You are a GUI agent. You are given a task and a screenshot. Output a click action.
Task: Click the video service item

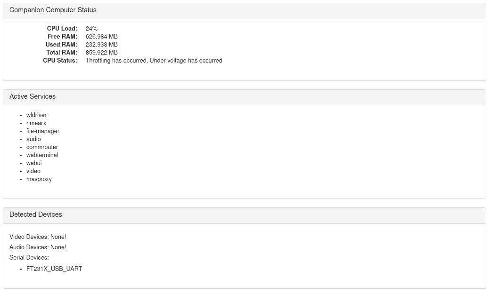[33, 171]
